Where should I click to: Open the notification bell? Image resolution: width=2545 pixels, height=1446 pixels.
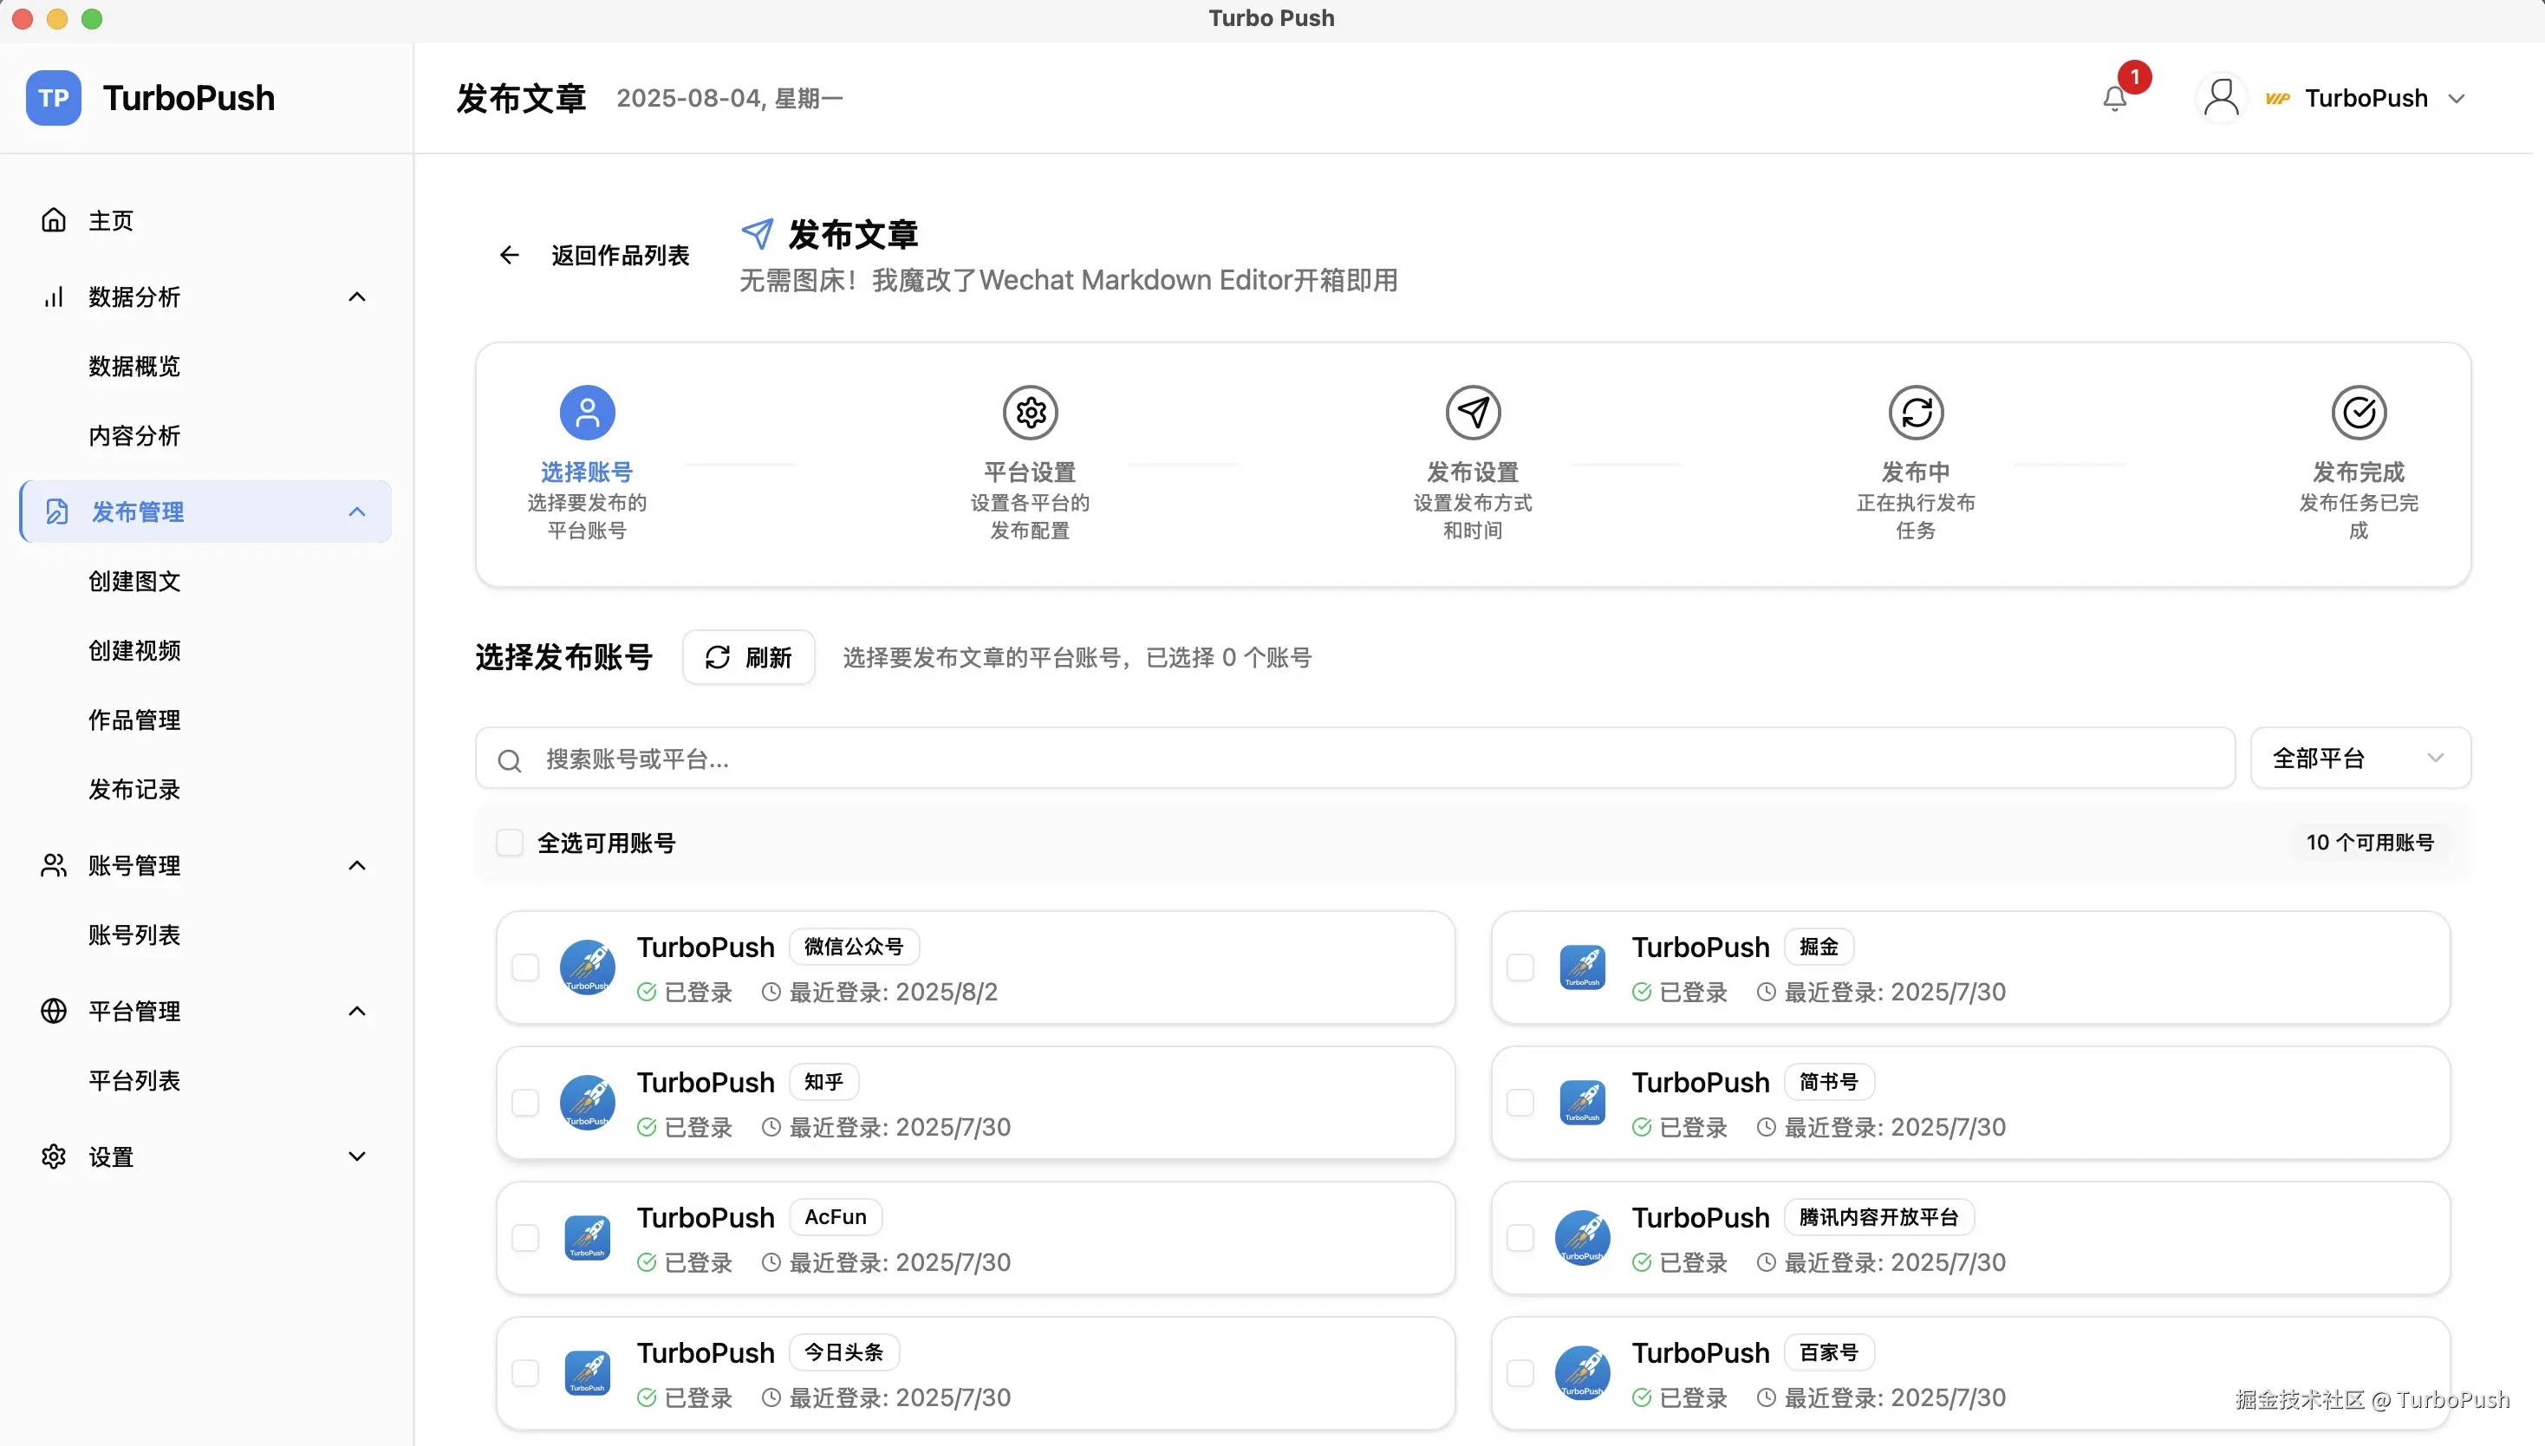[2114, 96]
